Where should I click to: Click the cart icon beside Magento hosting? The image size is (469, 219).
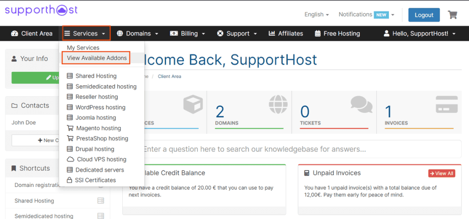coord(70,128)
